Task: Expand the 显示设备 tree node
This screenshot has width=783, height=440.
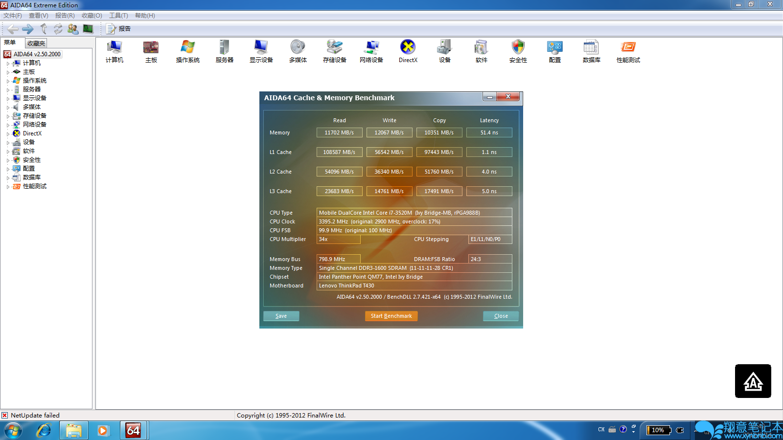Action: (8, 98)
